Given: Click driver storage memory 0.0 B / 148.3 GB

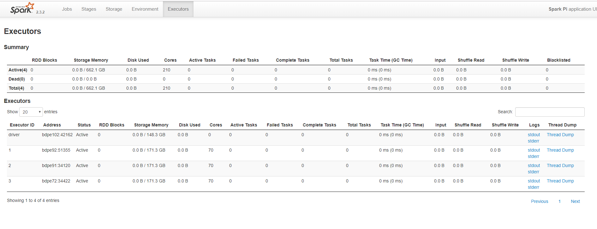Looking at the screenshot, I should click(149, 135).
